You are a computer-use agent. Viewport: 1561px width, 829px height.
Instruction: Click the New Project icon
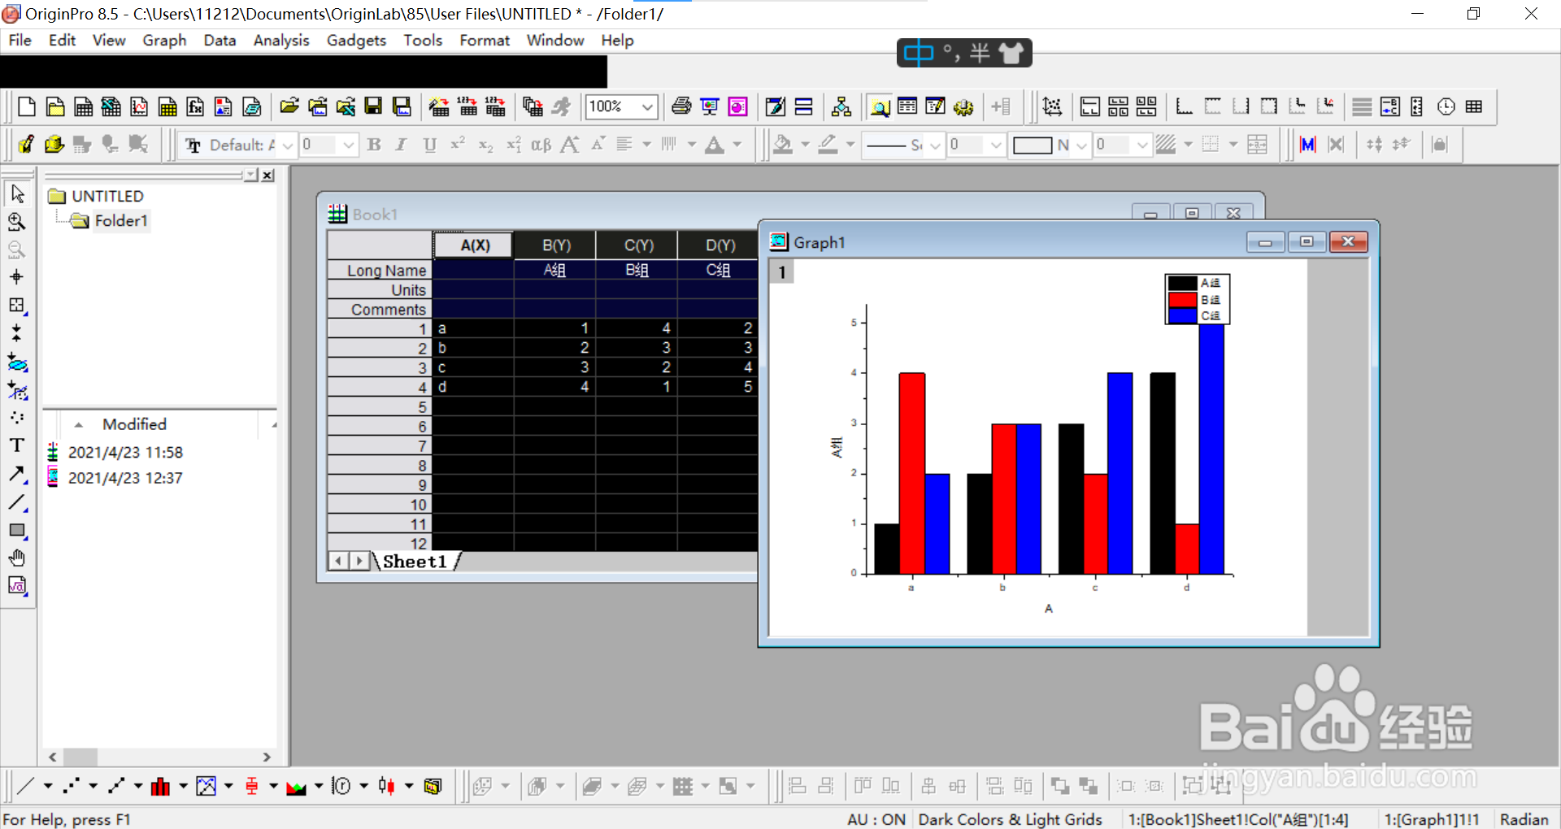coord(27,106)
